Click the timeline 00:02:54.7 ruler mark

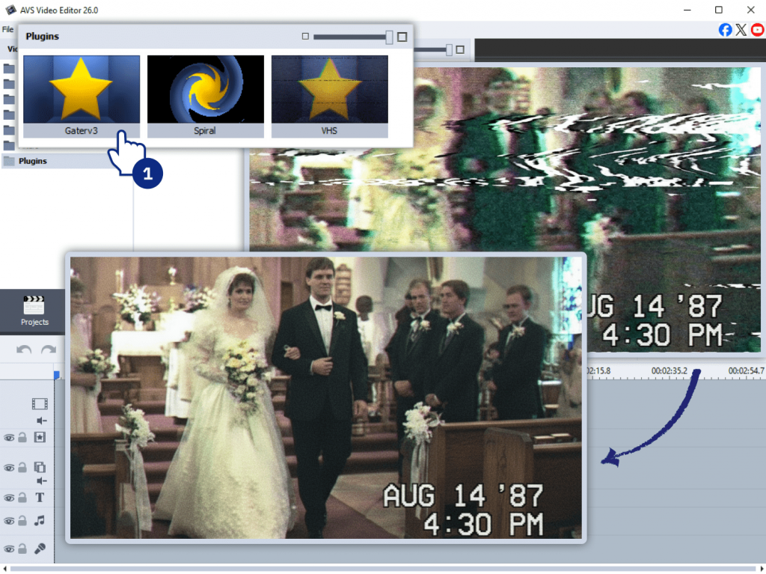click(x=746, y=371)
